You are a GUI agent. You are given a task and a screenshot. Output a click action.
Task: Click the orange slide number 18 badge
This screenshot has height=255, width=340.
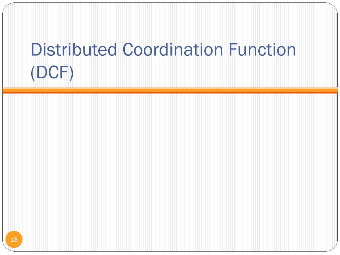(14, 239)
